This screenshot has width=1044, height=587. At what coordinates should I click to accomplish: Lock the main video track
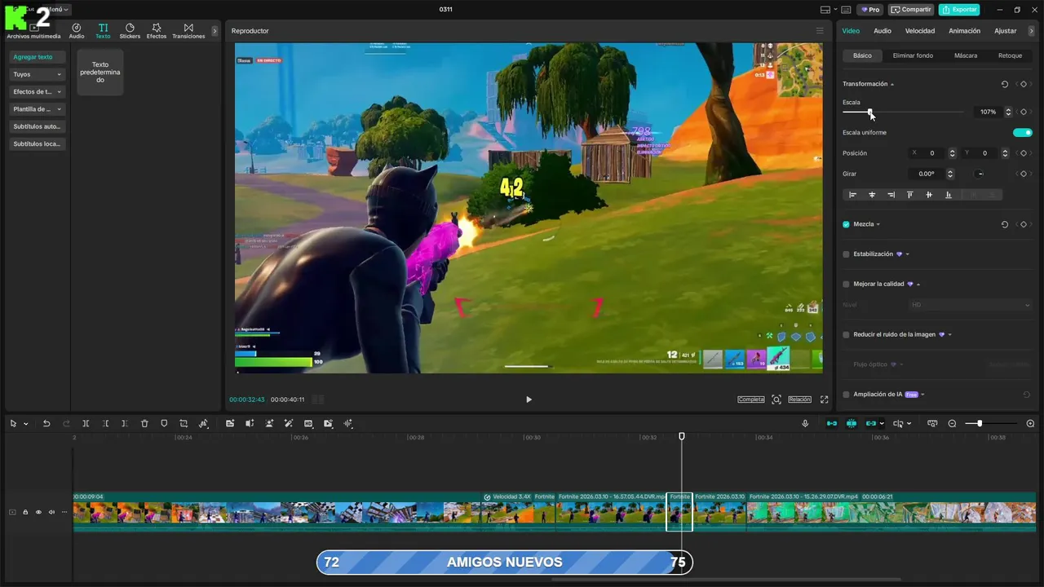point(25,512)
